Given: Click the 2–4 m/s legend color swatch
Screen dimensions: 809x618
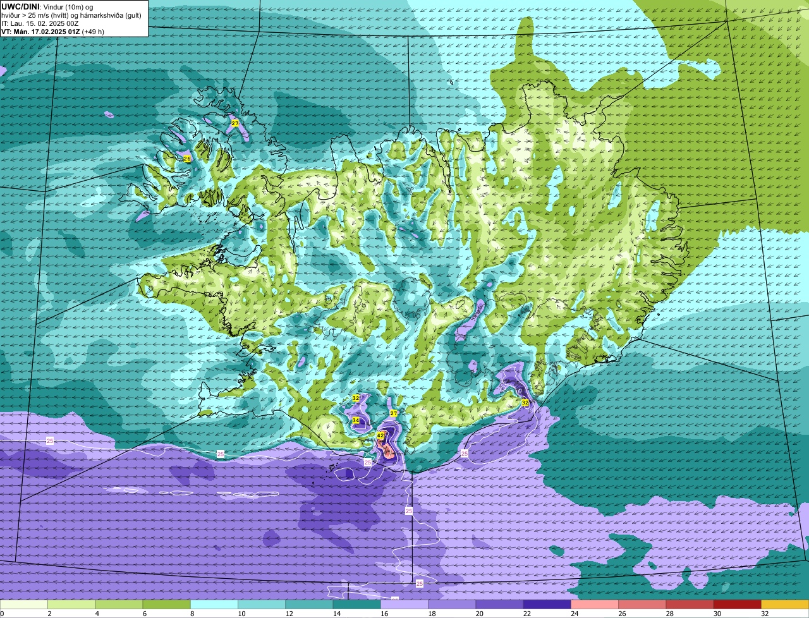Looking at the screenshot, I should [71, 604].
